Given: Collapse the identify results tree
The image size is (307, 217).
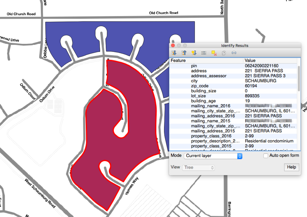Looking at the screenshot, I should pos(184,52).
